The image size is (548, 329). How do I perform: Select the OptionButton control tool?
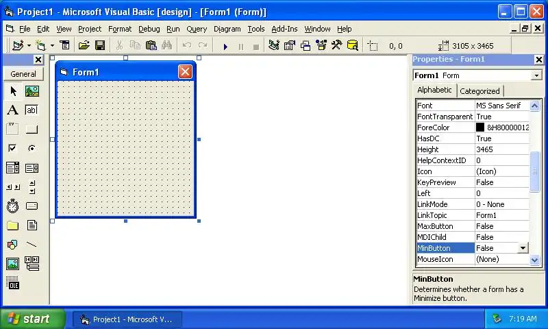[32, 148]
